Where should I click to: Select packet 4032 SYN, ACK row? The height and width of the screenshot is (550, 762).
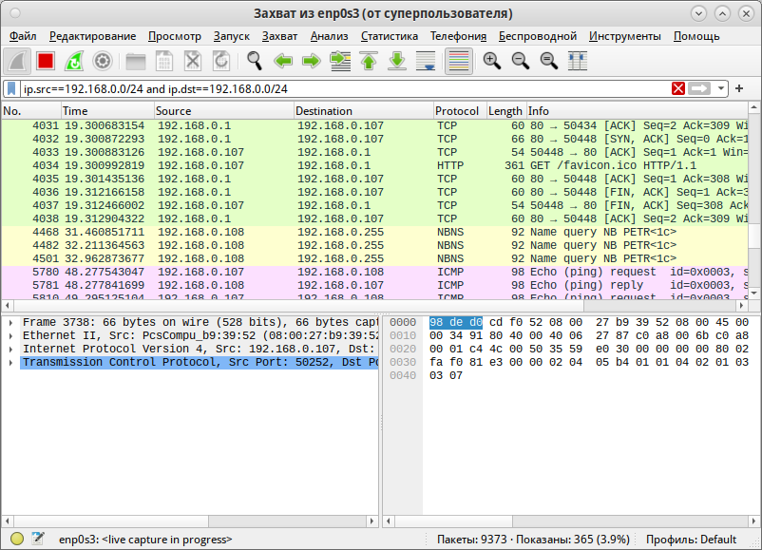[374, 139]
